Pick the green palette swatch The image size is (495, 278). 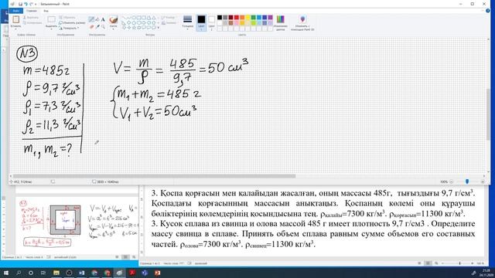[x=254, y=18]
